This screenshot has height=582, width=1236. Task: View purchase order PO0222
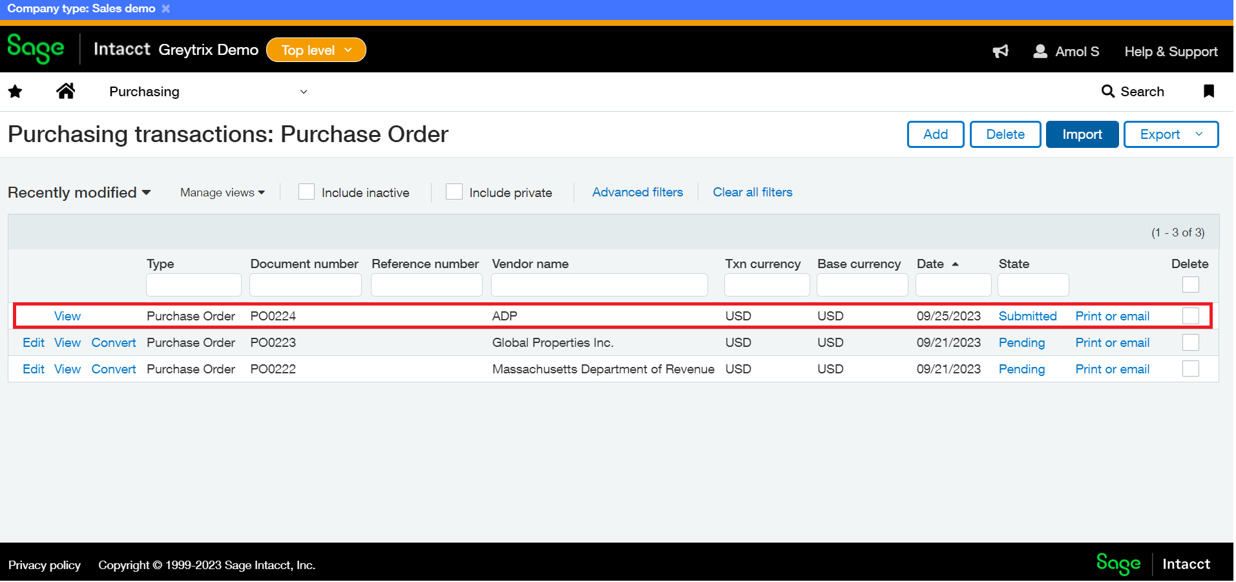point(67,369)
